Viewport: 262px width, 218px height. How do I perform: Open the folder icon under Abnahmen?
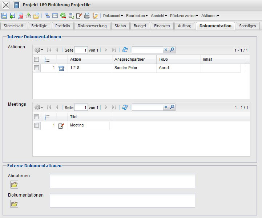point(14,185)
